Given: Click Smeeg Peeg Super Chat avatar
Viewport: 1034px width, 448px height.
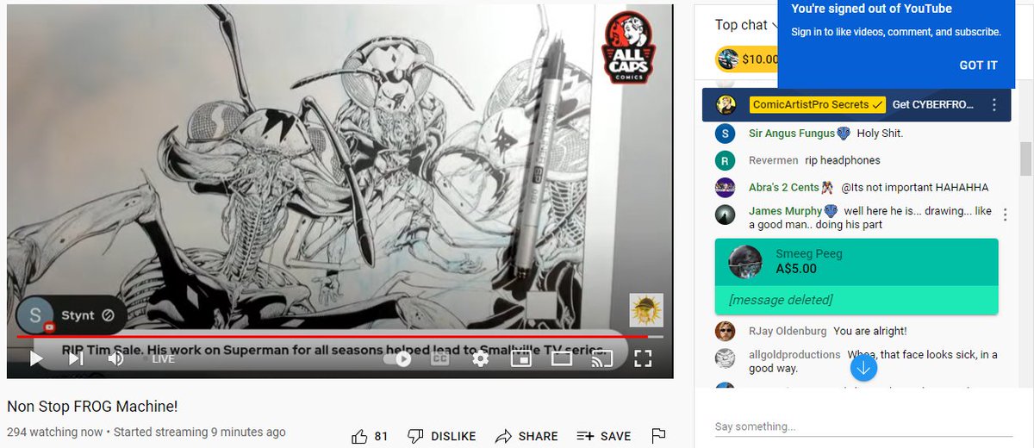Looking at the screenshot, I should tap(744, 262).
